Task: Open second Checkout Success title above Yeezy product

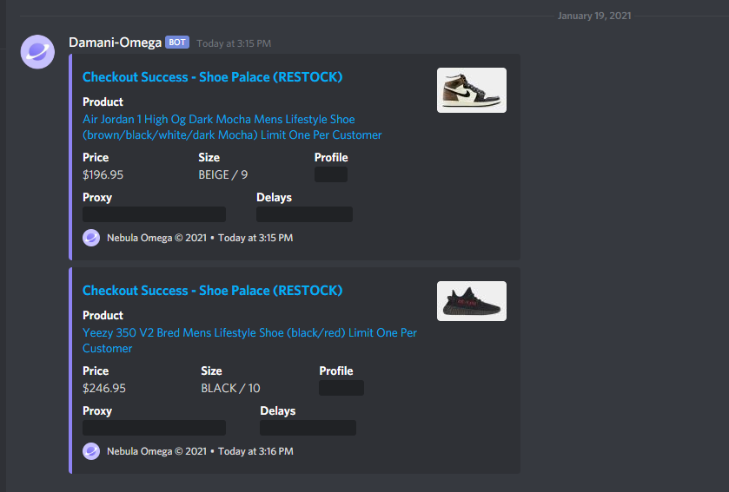Action: [x=213, y=290]
